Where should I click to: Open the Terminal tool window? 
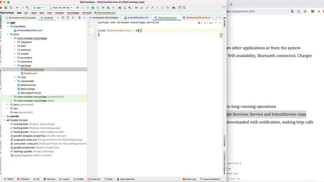[x=50, y=179]
